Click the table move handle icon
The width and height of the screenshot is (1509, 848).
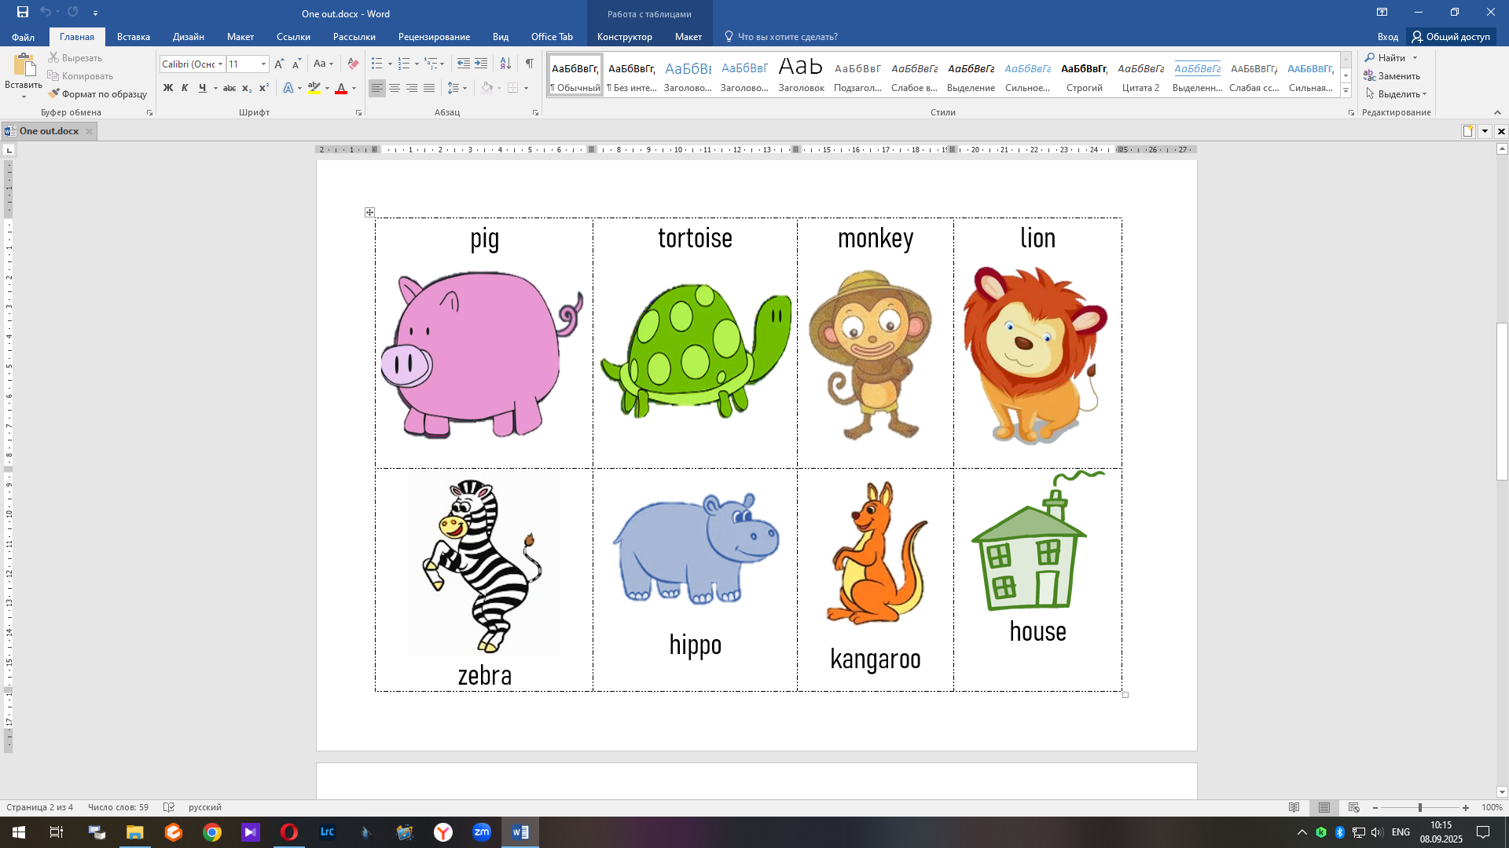[x=369, y=213]
